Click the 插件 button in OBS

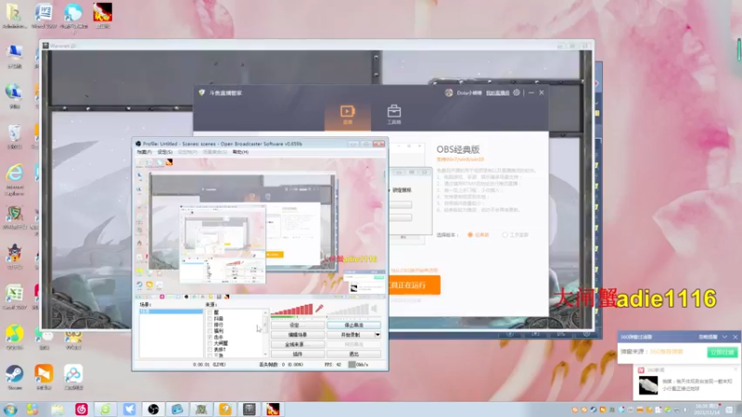298,354
